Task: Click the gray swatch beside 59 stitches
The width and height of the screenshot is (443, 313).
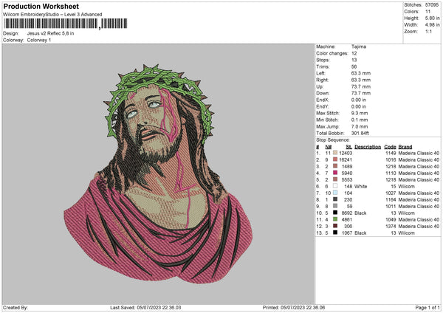Action: click(335, 206)
